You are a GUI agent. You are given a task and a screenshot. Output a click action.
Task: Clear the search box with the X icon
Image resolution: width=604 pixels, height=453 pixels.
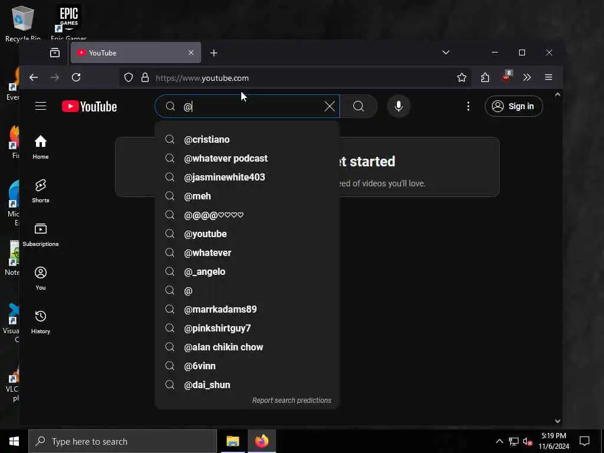pyautogui.click(x=329, y=106)
